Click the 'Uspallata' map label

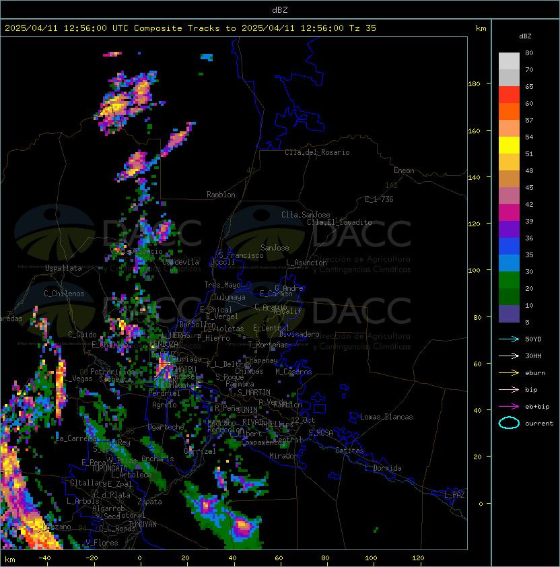coord(63,268)
